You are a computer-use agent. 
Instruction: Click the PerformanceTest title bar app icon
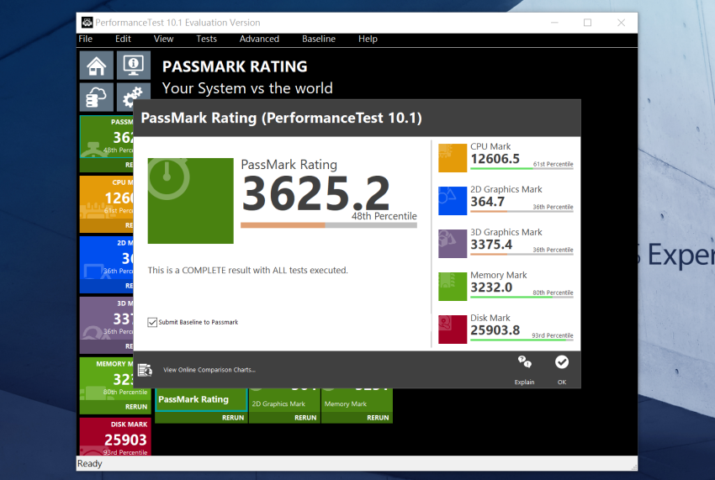click(x=87, y=23)
